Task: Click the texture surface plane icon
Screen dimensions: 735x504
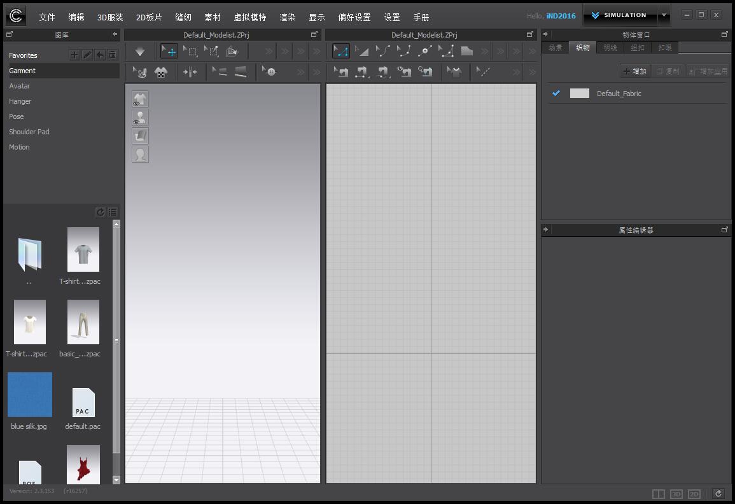Action: point(241,72)
